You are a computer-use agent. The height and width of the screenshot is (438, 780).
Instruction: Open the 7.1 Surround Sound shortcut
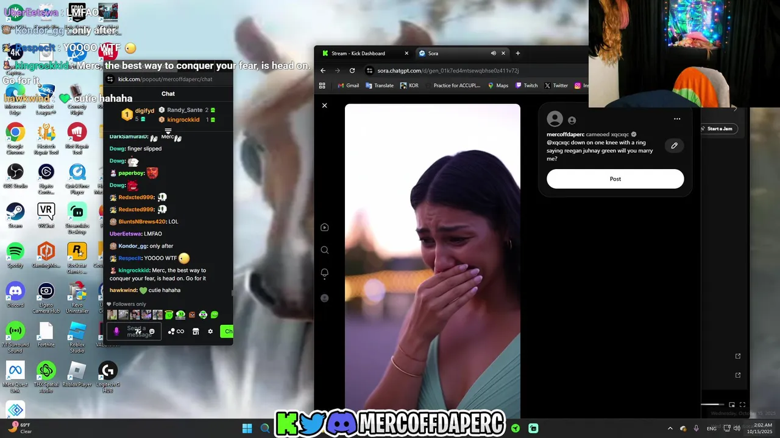point(15,338)
